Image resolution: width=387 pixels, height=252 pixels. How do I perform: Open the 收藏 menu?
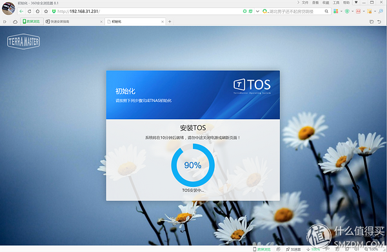(326, 3)
